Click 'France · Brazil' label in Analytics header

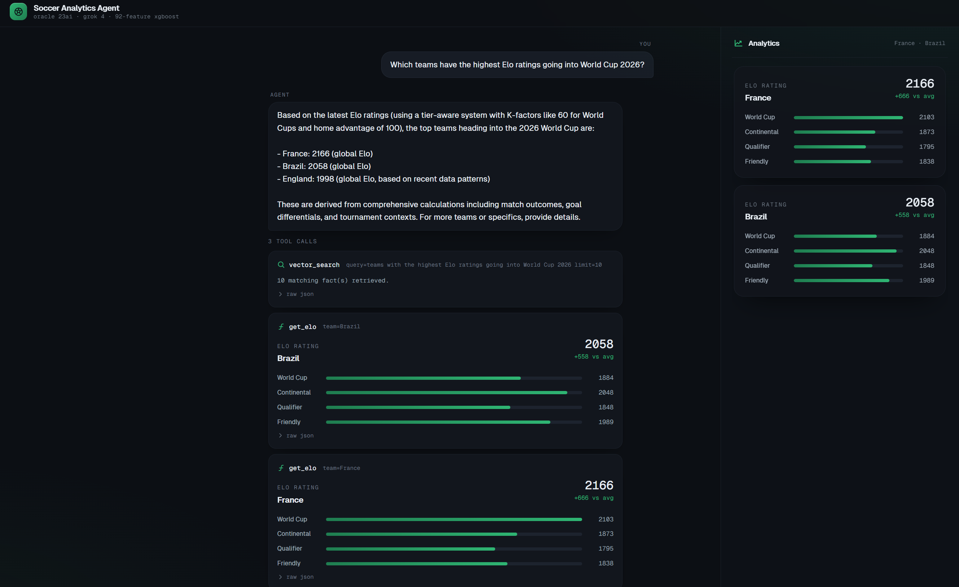pyautogui.click(x=920, y=43)
